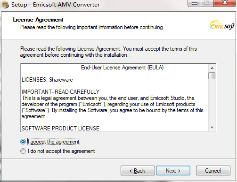Click the "Setup - Emicsoft AMV Converter" title bar

click(x=56, y=5)
